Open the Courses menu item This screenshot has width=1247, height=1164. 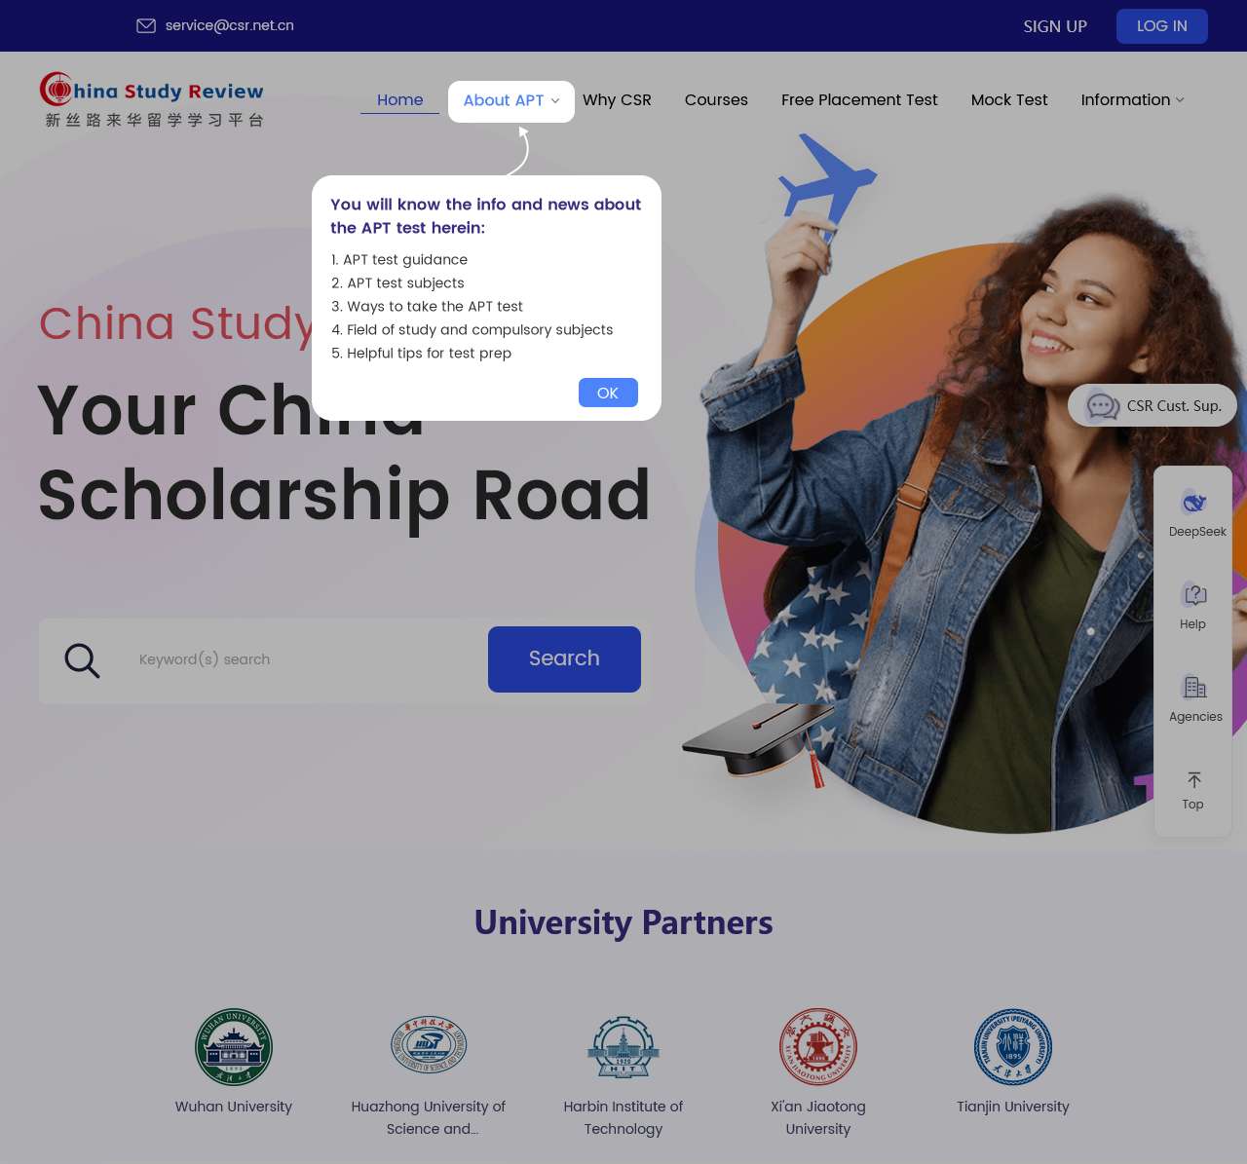[x=716, y=100]
